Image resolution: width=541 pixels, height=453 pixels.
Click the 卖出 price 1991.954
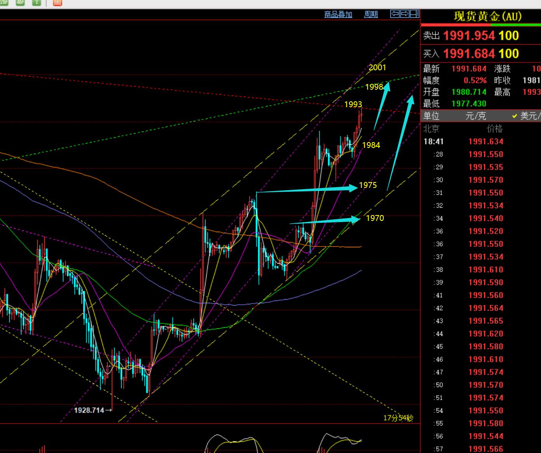469,36
